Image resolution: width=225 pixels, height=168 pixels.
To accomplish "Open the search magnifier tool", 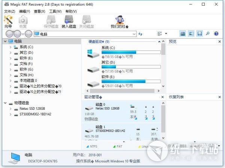I will pyautogui.click(x=208, y=34).
